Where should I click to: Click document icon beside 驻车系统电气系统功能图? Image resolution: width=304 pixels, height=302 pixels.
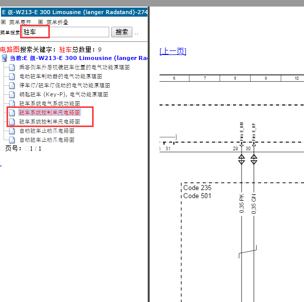point(12,103)
